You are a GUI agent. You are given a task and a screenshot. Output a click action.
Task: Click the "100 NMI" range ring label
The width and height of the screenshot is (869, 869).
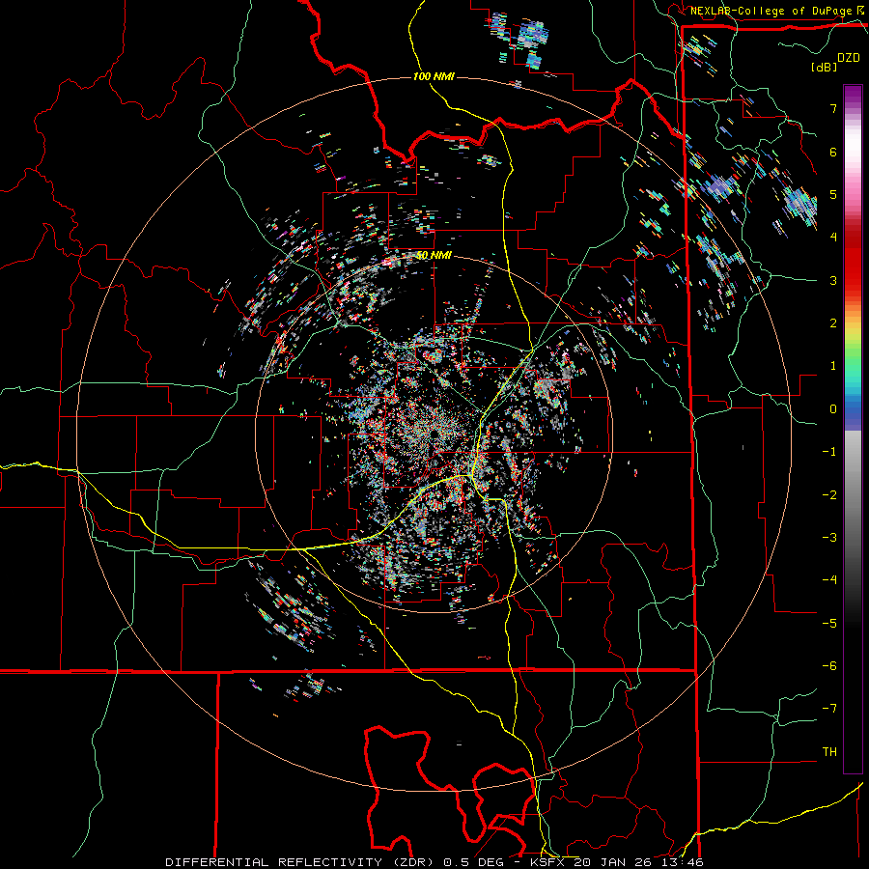[x=434, y=76]
